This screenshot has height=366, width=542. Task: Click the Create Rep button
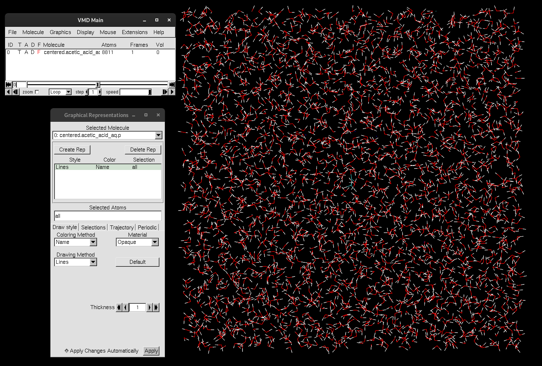(72, 150)
